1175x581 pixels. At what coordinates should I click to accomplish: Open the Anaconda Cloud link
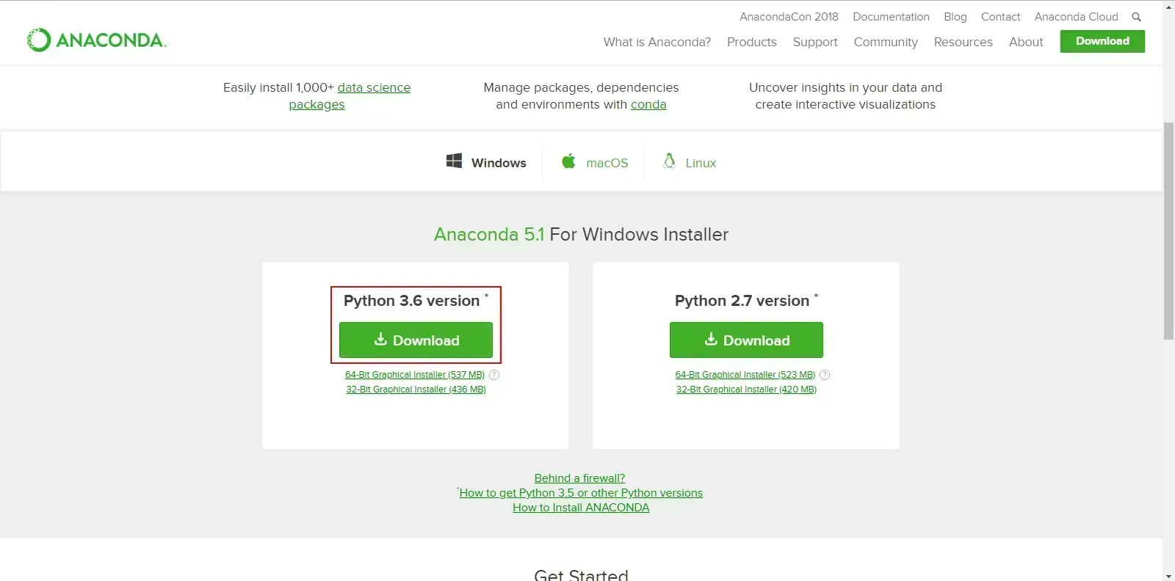click(x=1076, y=17)
